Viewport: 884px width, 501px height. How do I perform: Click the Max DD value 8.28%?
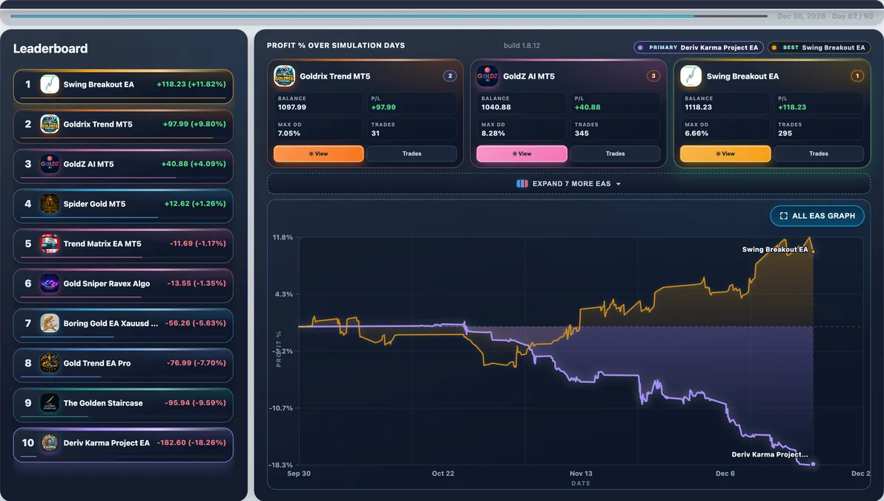pyautogui.click(x=493, y=133)
